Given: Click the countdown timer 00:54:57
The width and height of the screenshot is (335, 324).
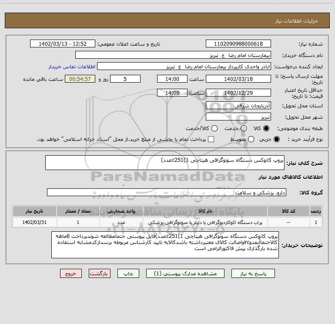Looking at the screenshot, I should [80, 79].
